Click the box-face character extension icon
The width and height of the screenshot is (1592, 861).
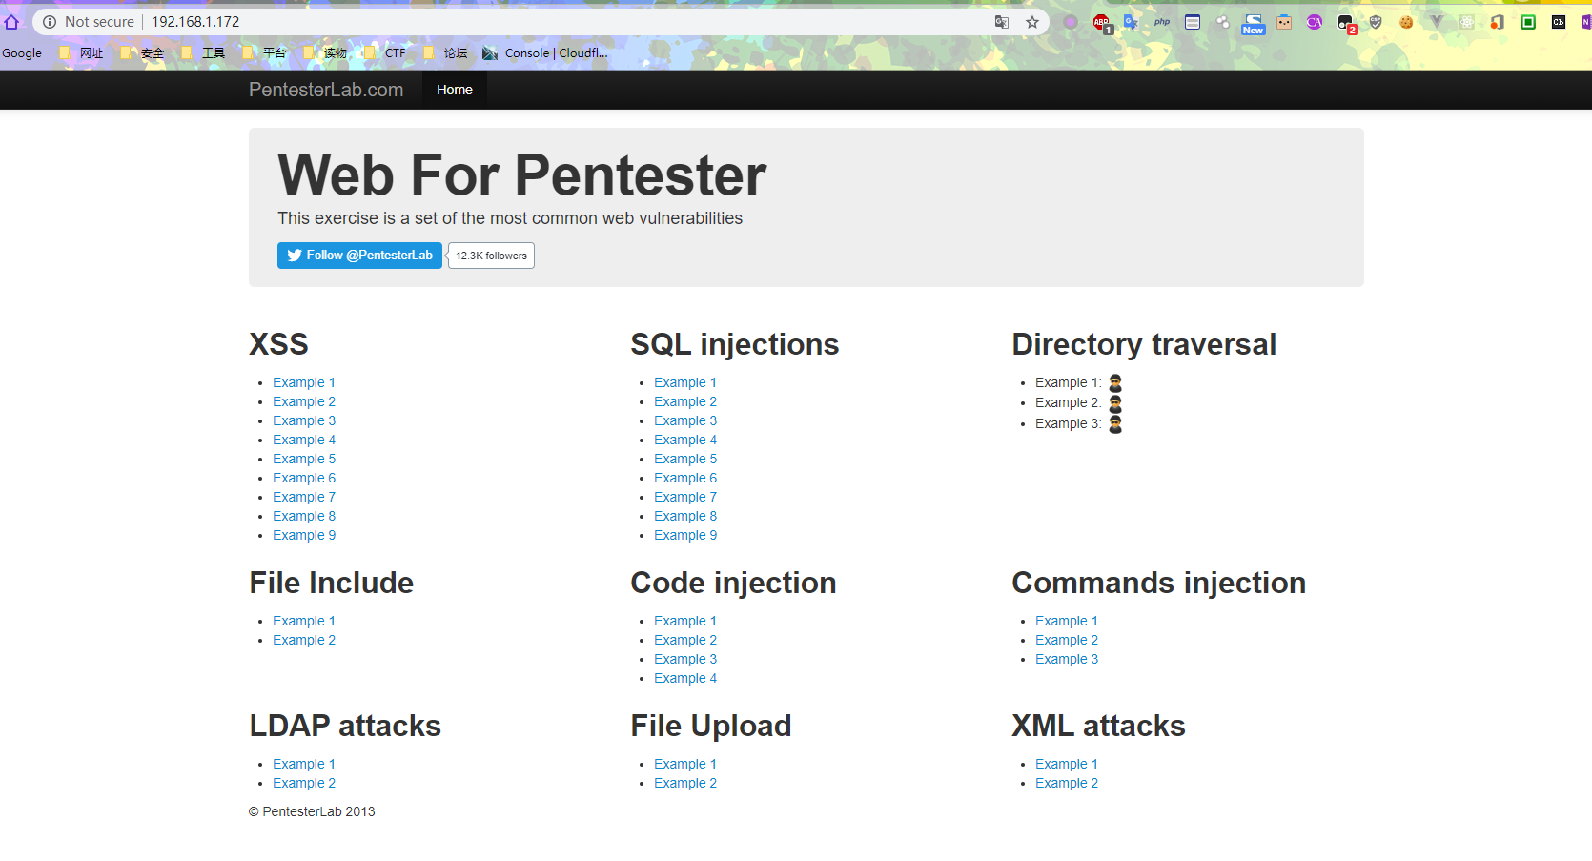(x=1284, y=22)
